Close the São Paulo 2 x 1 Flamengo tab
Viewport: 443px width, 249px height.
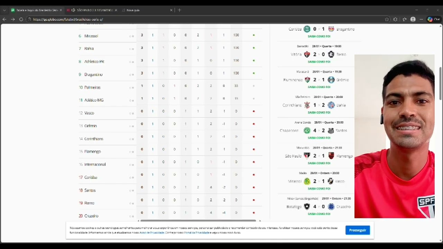pyautogui.click(x=116, y=10)
